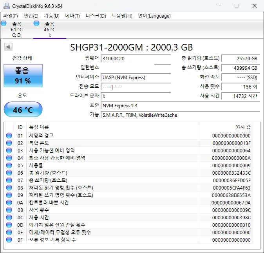Click the 일련번호 label
Screen dimensions: 264x253
(x=90, y=67)
